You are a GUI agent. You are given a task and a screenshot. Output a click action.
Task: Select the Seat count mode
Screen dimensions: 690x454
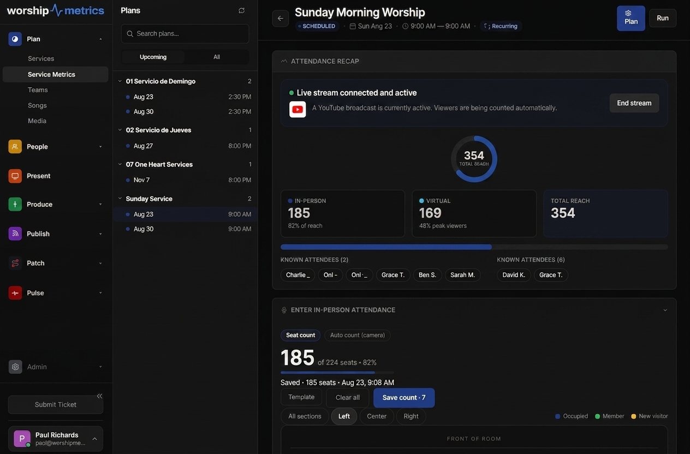pos(300,335)
